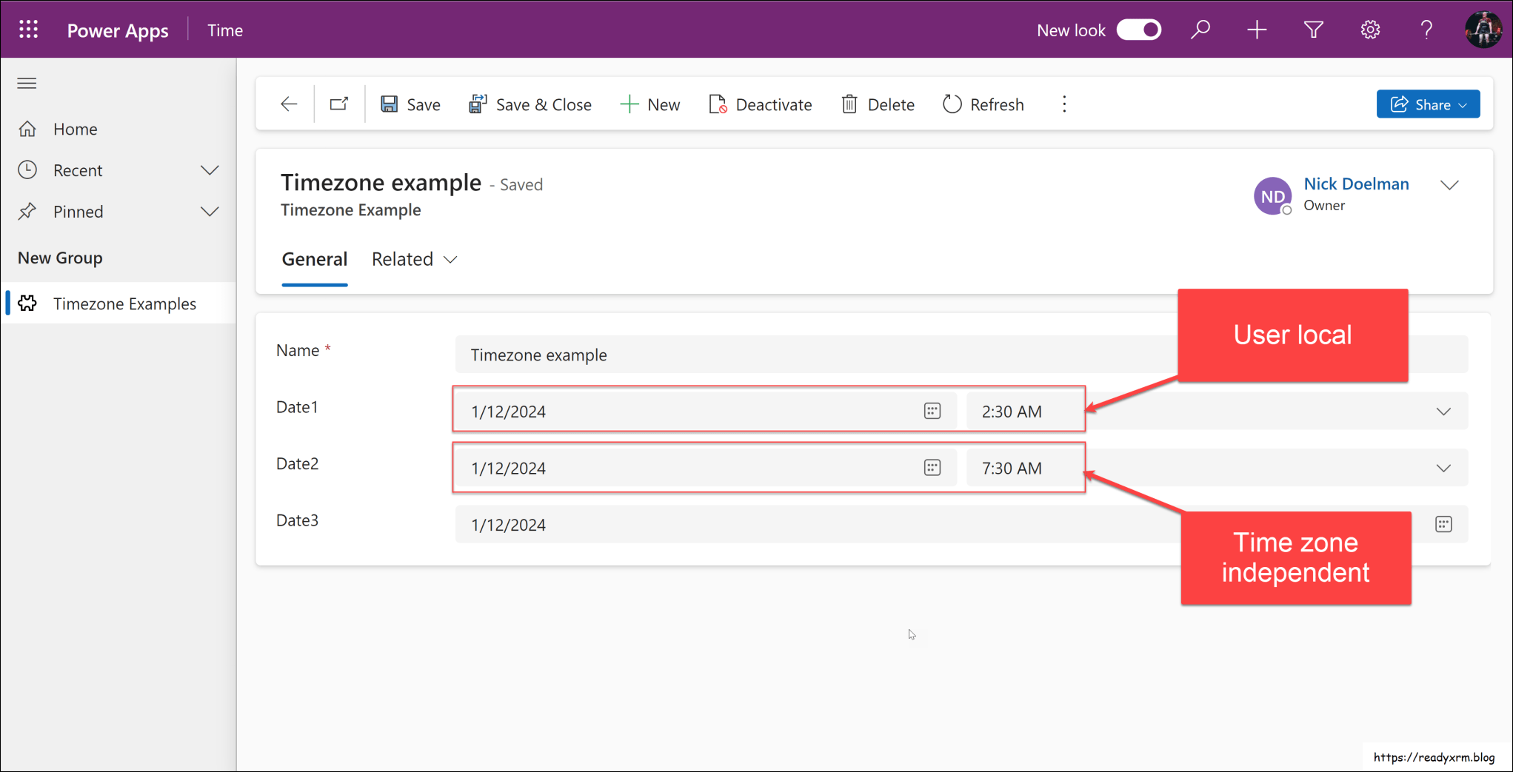Switch to the Related tab

coord(403,258)
